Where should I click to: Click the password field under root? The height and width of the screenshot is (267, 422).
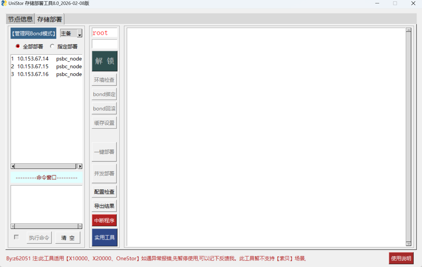click(x=105, y=44)
